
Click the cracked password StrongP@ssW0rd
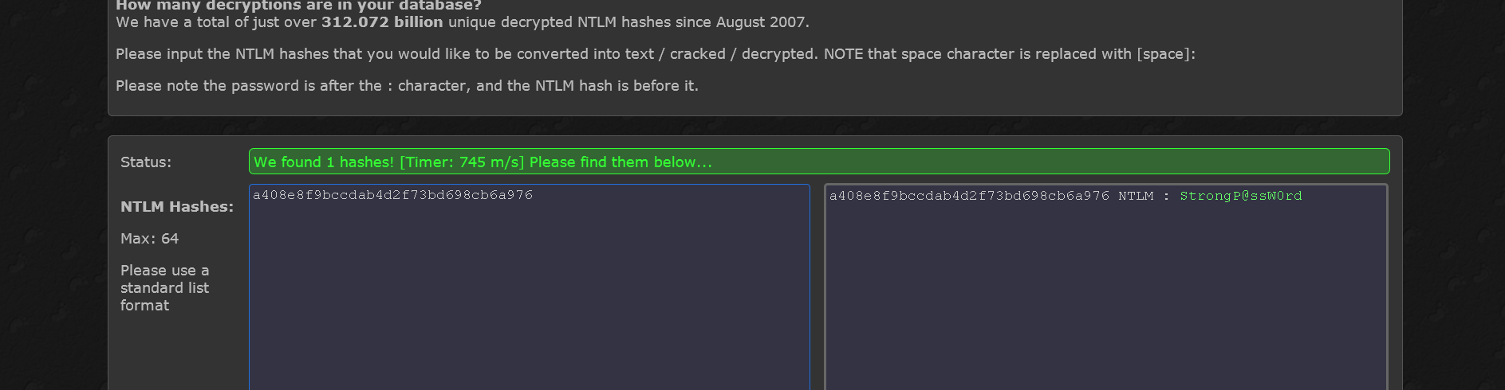1240,196
